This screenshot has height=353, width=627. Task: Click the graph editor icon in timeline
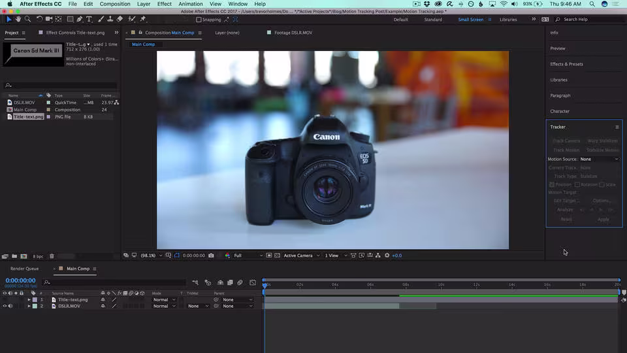[x=253, y=282]
